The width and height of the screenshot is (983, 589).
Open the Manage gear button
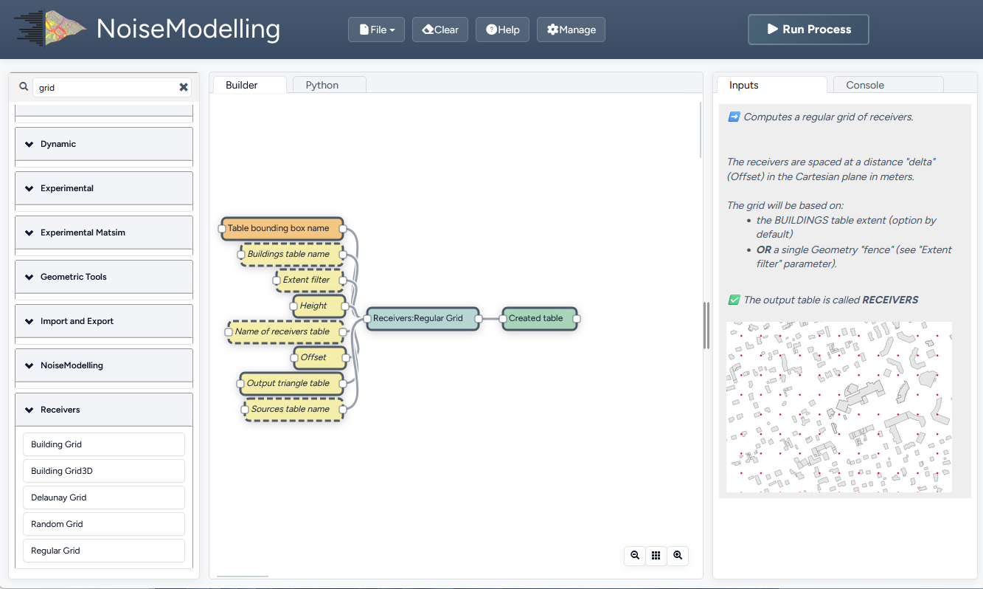point(572,30)
